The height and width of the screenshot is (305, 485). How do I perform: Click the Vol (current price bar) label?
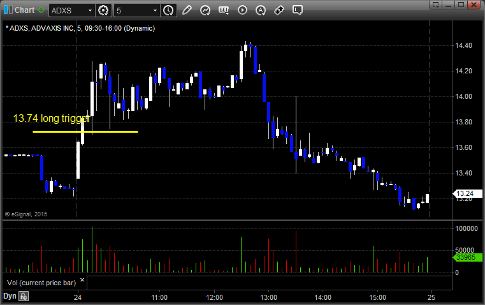pyautogui.click(x=41, y=283)
